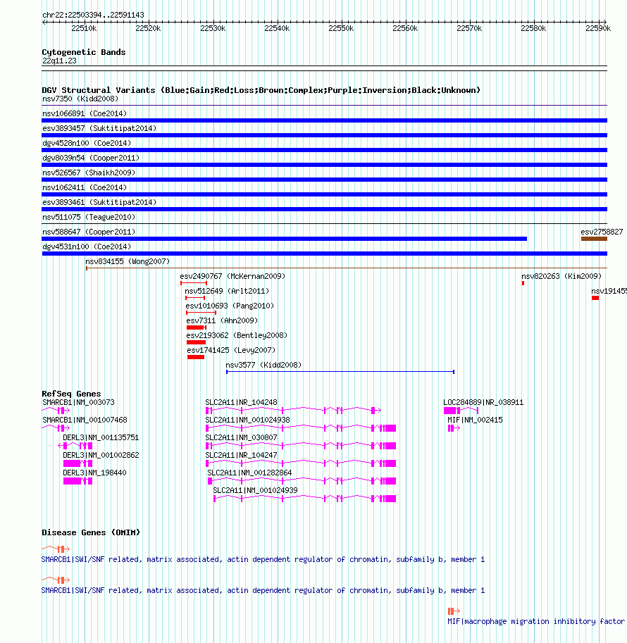Select the LOC284889 NR_038911 gene glyph

(461, 410)
